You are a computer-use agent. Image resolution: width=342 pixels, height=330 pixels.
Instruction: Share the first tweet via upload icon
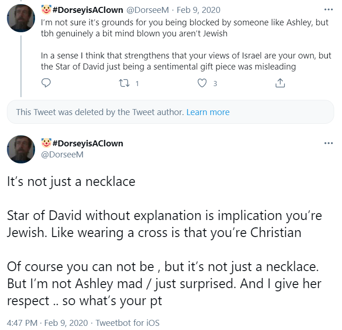click(x=280, y=83)
